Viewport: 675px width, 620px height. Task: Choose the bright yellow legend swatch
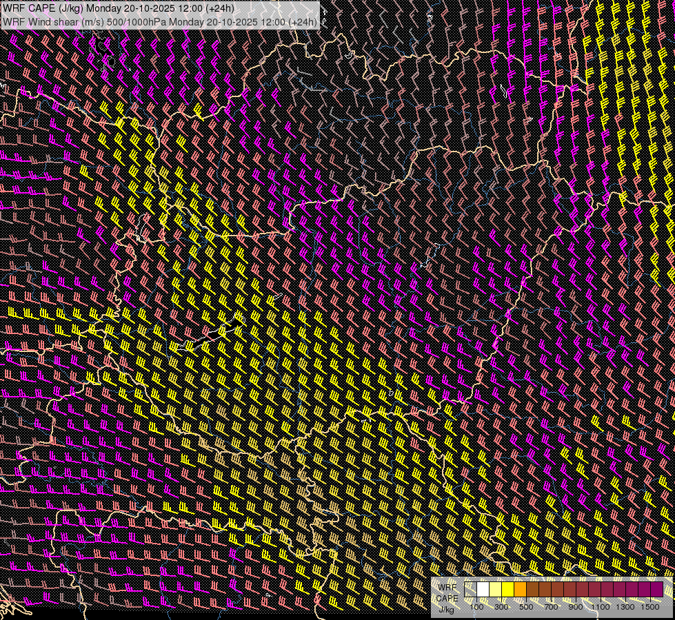(x=507, y=590)
